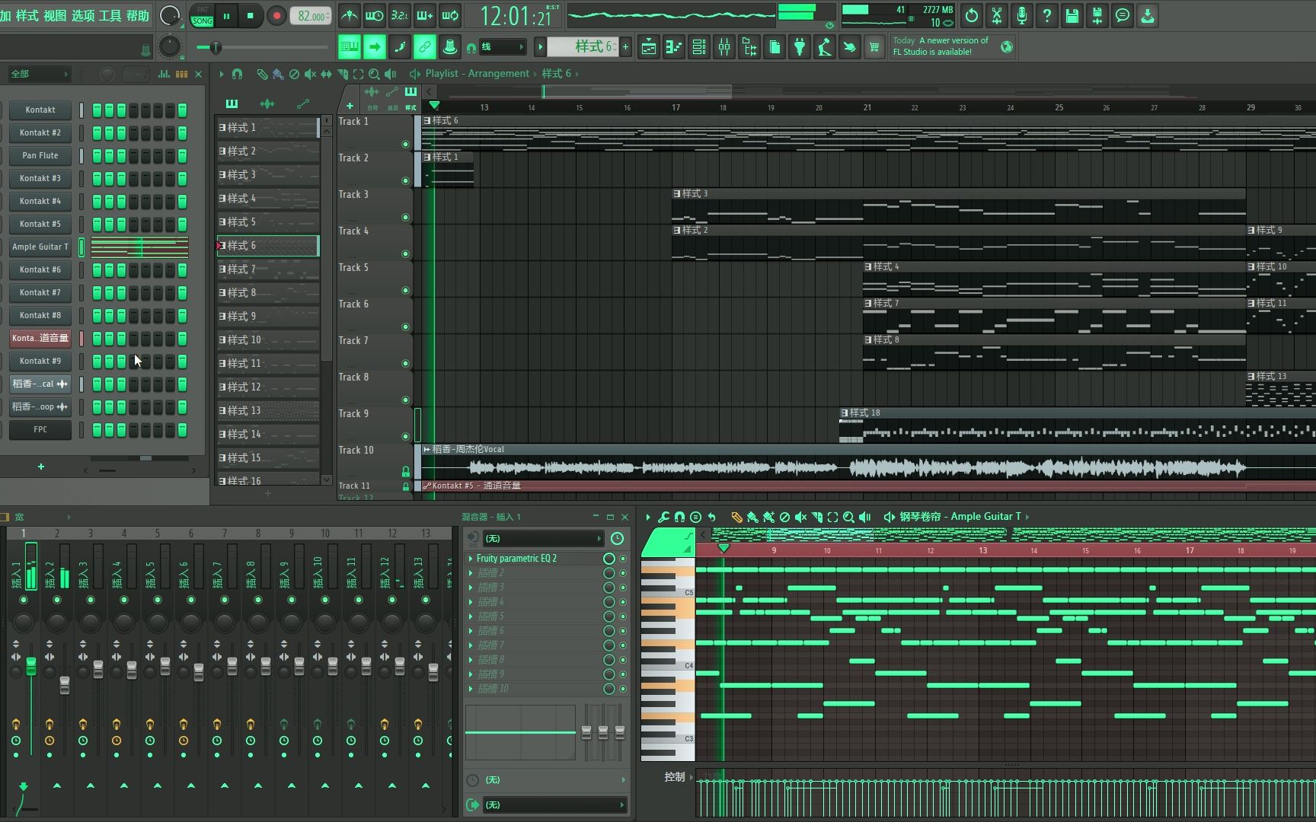This screenshot has height=822, width=1316.
Task: Open the shop cart icon
Action: (x=874, y=47)
